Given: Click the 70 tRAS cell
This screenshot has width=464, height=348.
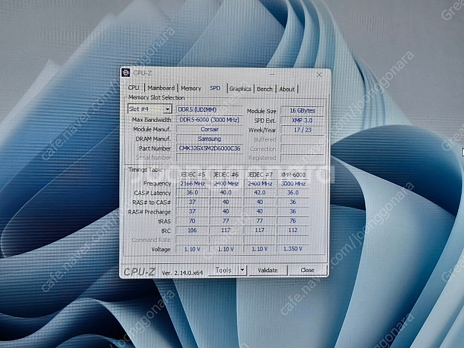Looking at the screenshot, I should pyautogui.click(x=193, y=221).
